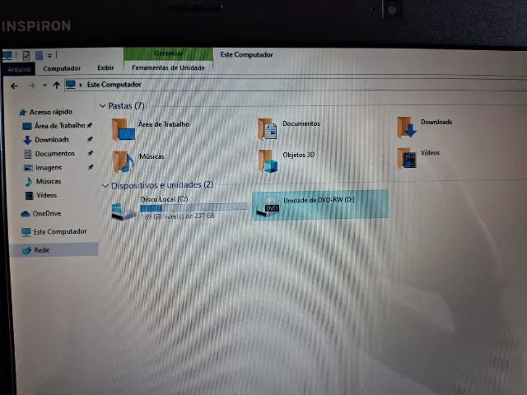Screen dimensions: 527x395
Task: Select the Área de Trabalho folder icon
Action: (x=124, y=130)
